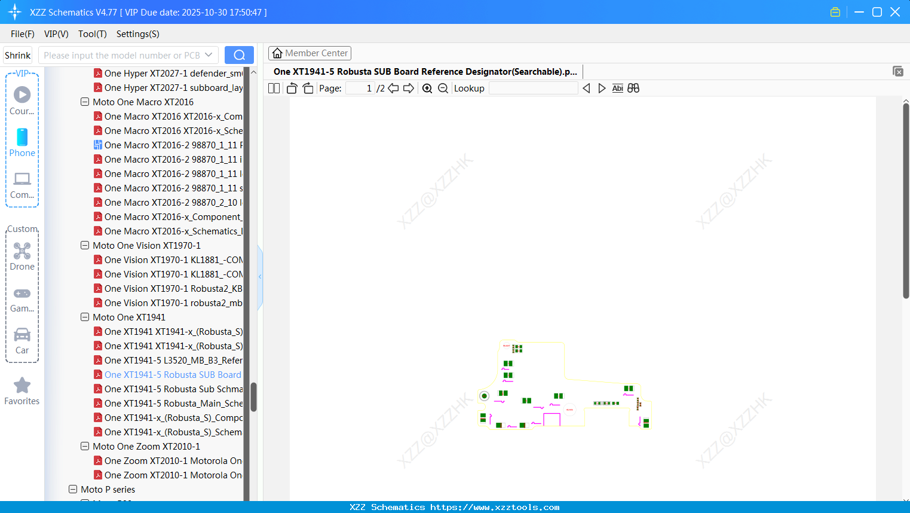Open first One Zoom XT2010-1 Motorola On file
Image resolution: width=910 pixels, height=513 pixels.
point(168,461)
